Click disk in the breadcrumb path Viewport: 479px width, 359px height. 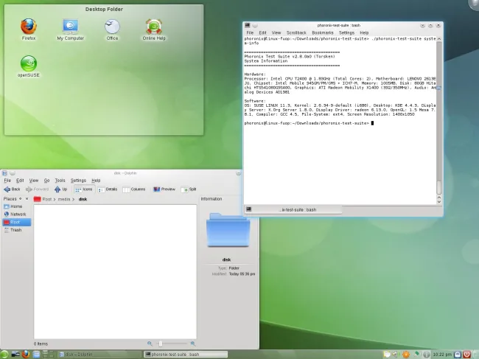(x=83, y=199)
